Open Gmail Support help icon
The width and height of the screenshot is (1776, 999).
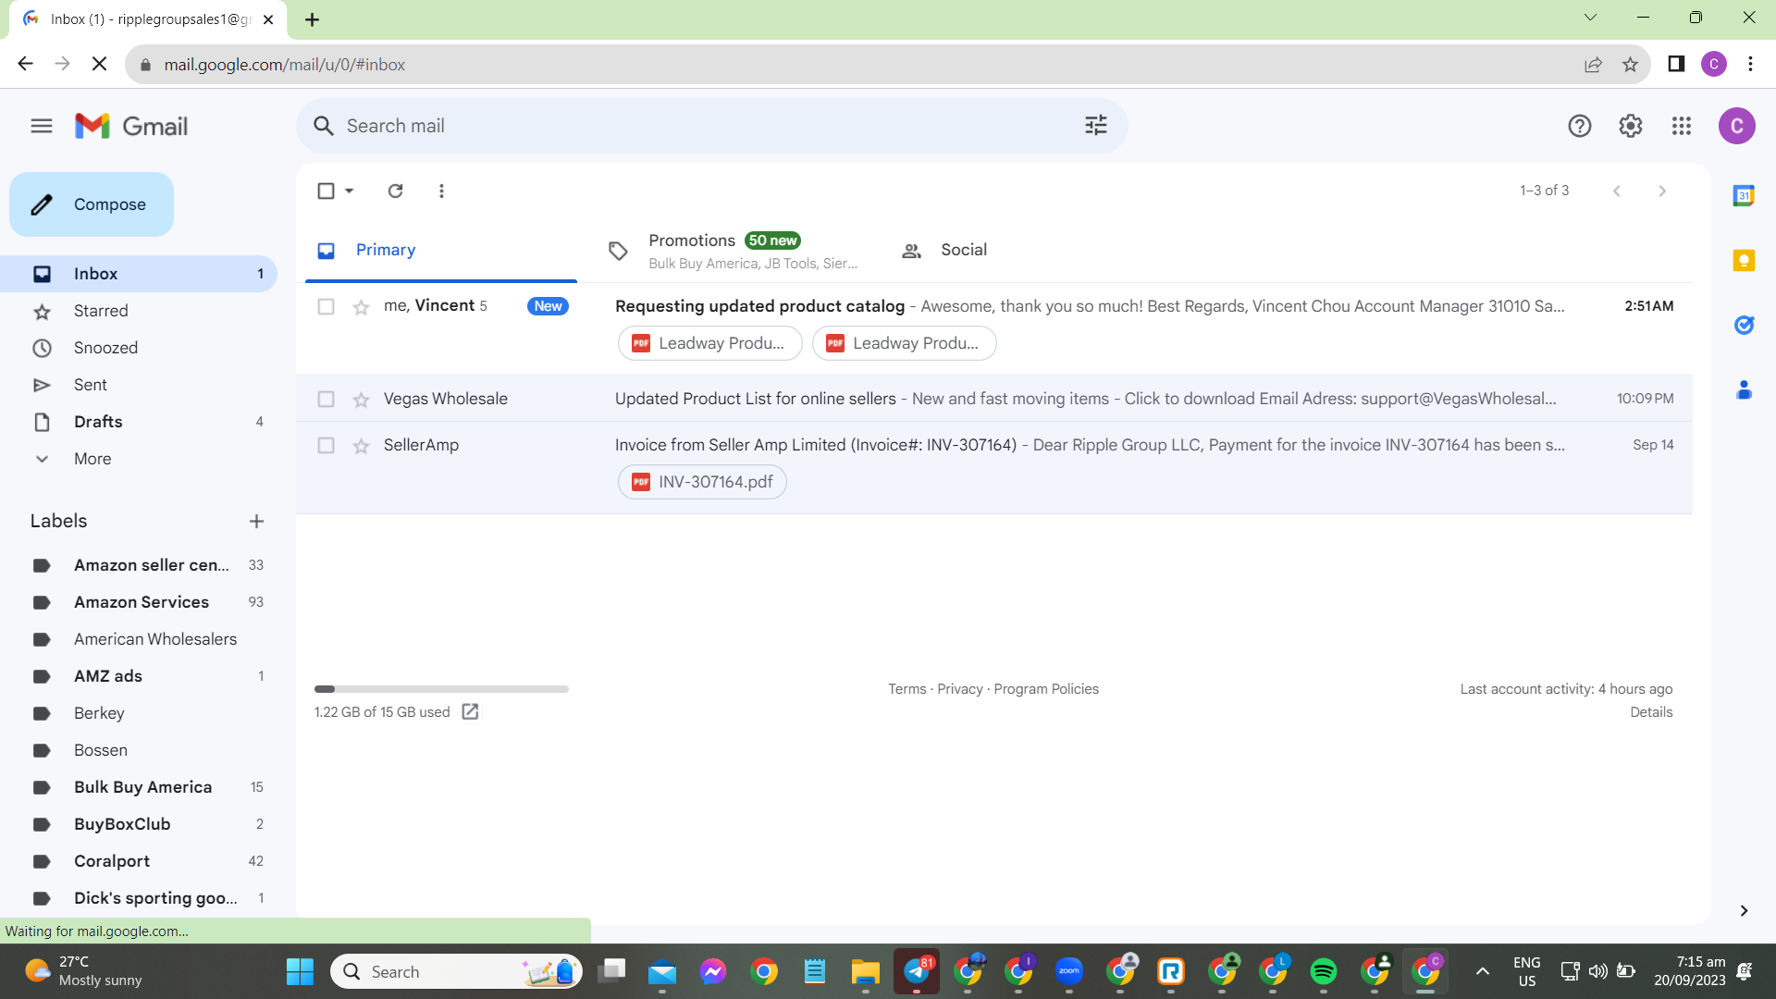click(x=1580, y=126)
